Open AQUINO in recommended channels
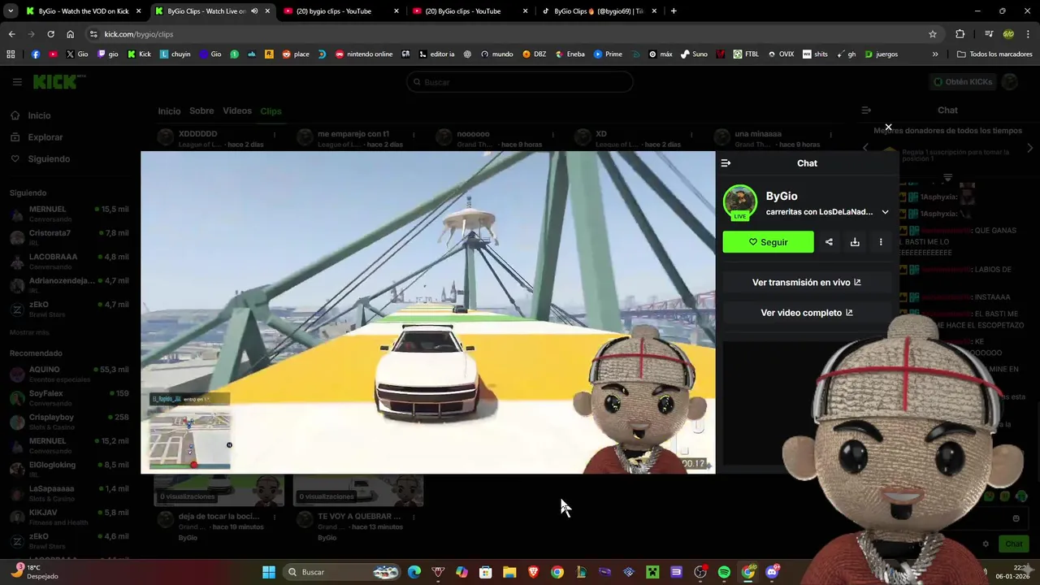This screenshot has width=1040, height=585. point(69,375)
